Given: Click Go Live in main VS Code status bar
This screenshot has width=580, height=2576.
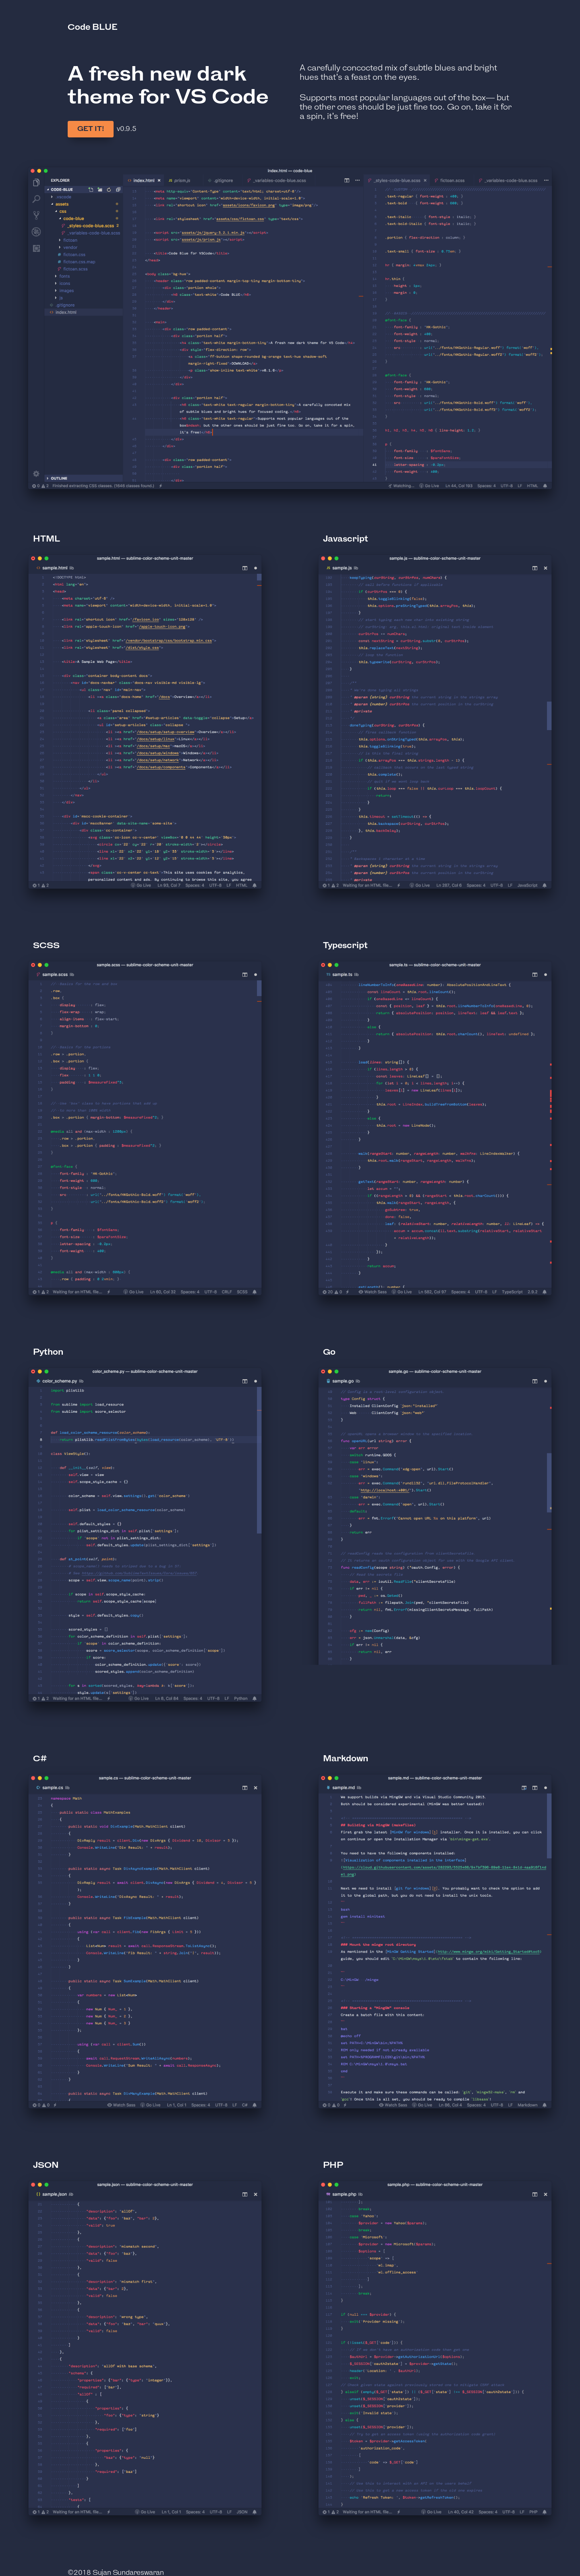Looking at the screenshot, I should (x=429, y=486).
